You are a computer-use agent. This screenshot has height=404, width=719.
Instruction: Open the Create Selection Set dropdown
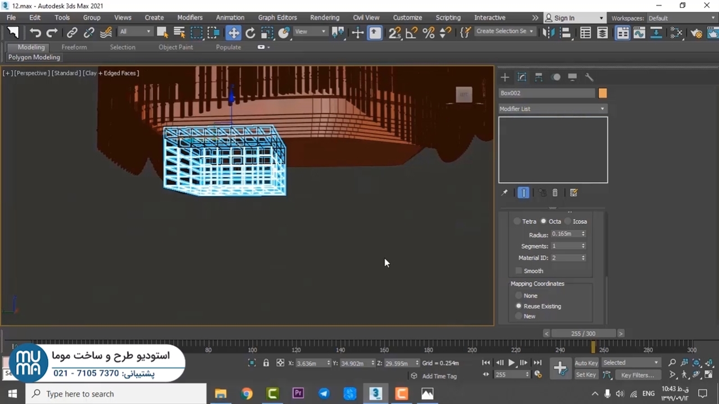tap(504, 31)
